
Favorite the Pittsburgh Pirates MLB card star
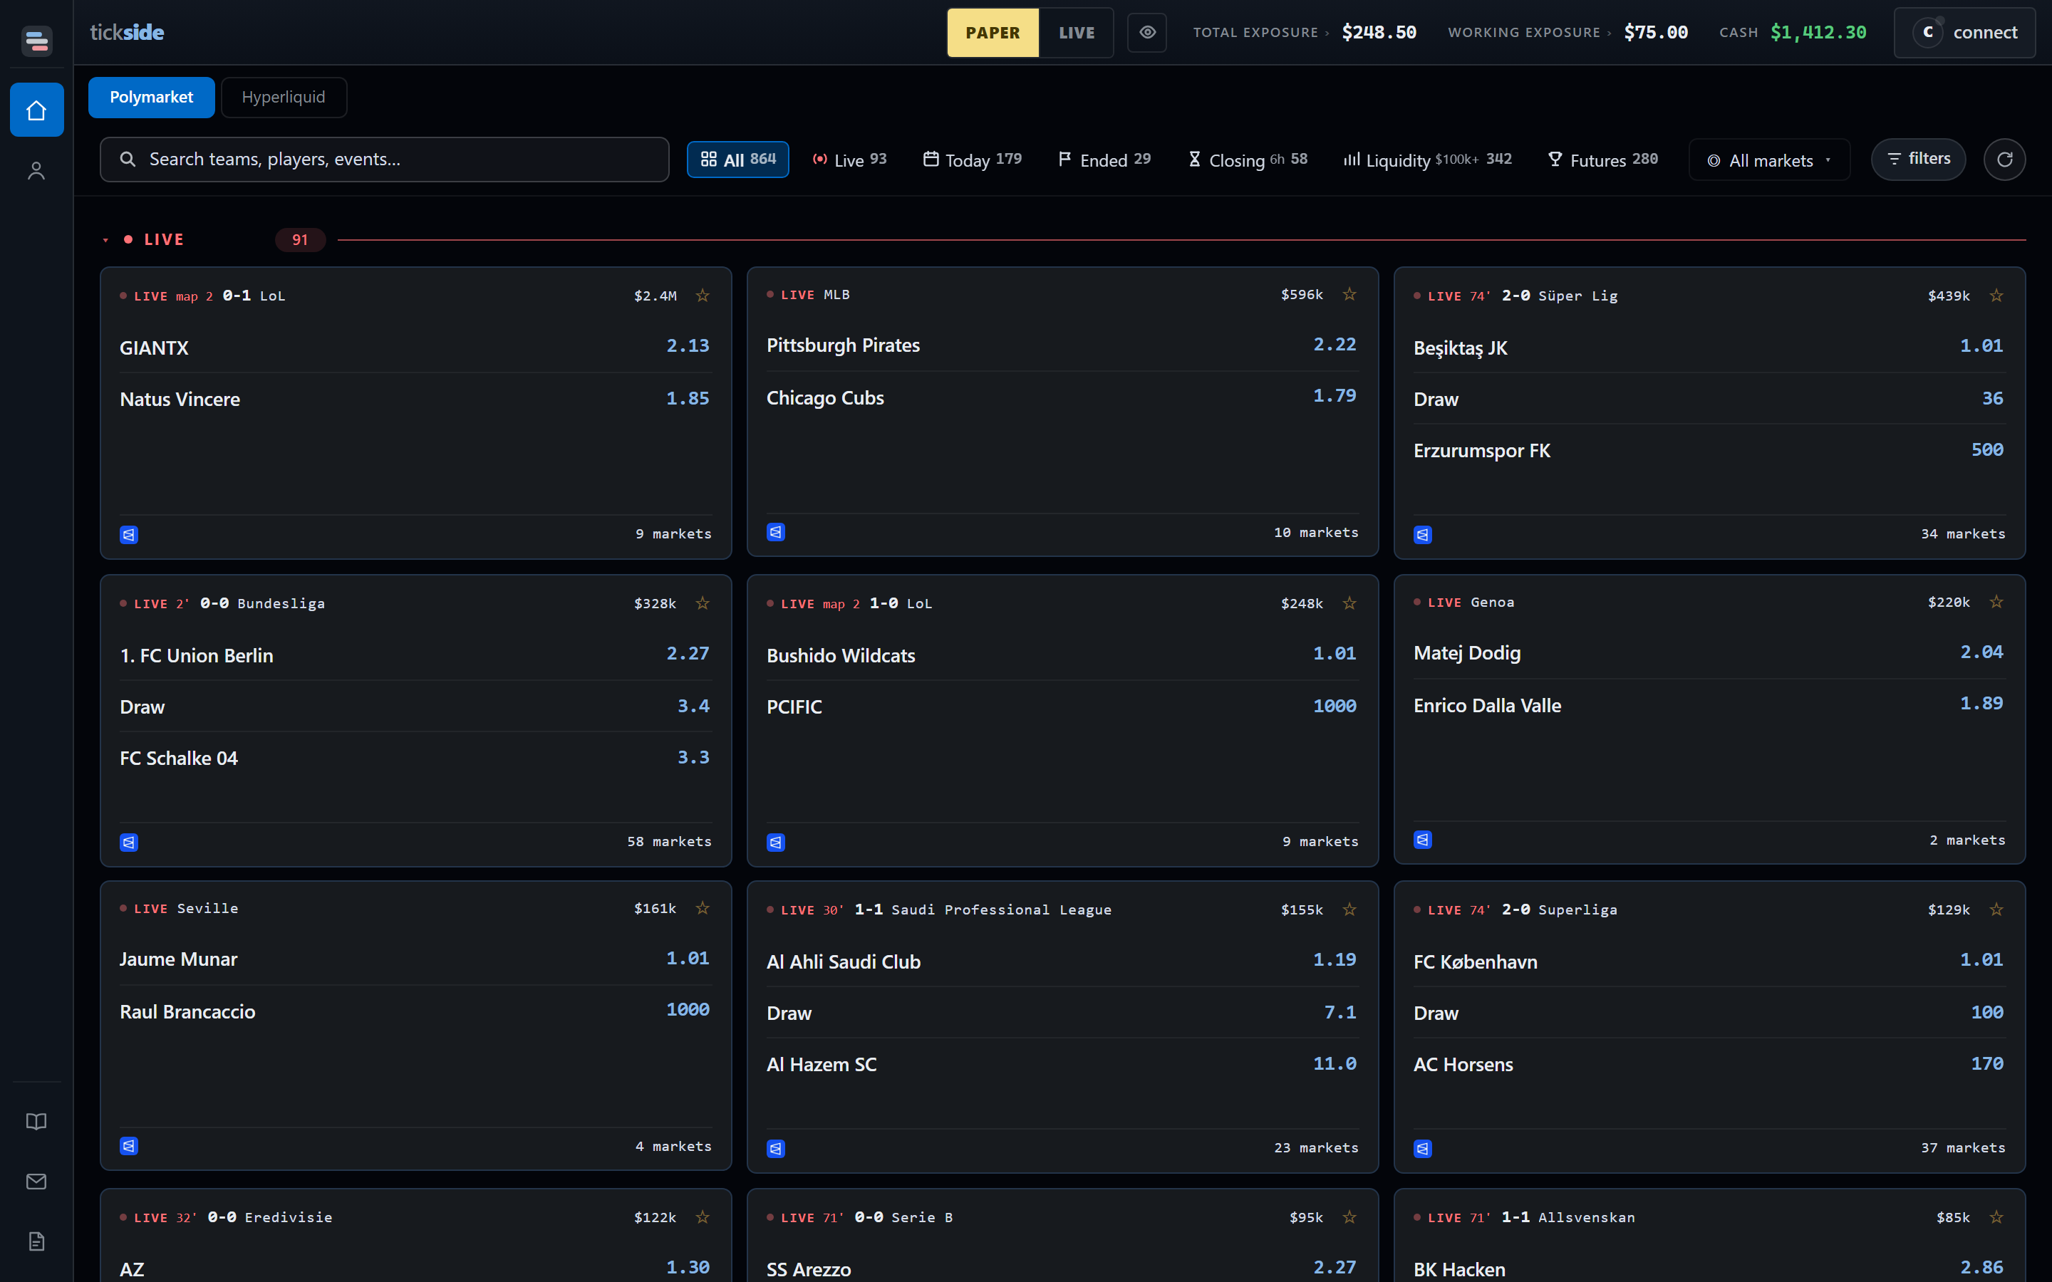point(1350,293)
